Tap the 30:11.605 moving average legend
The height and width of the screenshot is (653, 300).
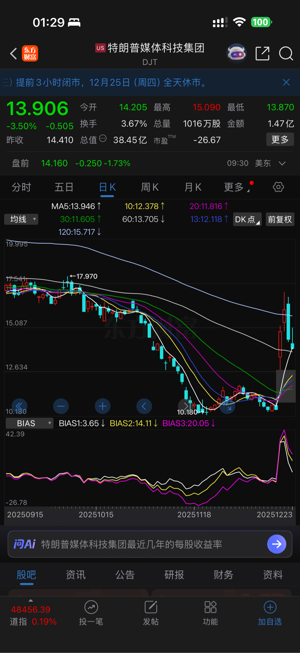[x=81, y=219]
